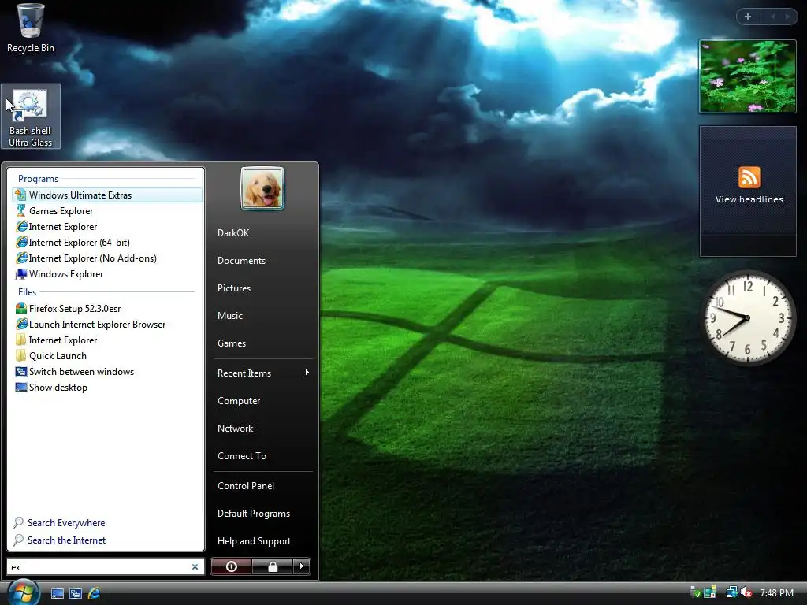The width and height of the screenshot is (807, 605).
Task: Open Games from the Start menu
Action: [232, 343]
